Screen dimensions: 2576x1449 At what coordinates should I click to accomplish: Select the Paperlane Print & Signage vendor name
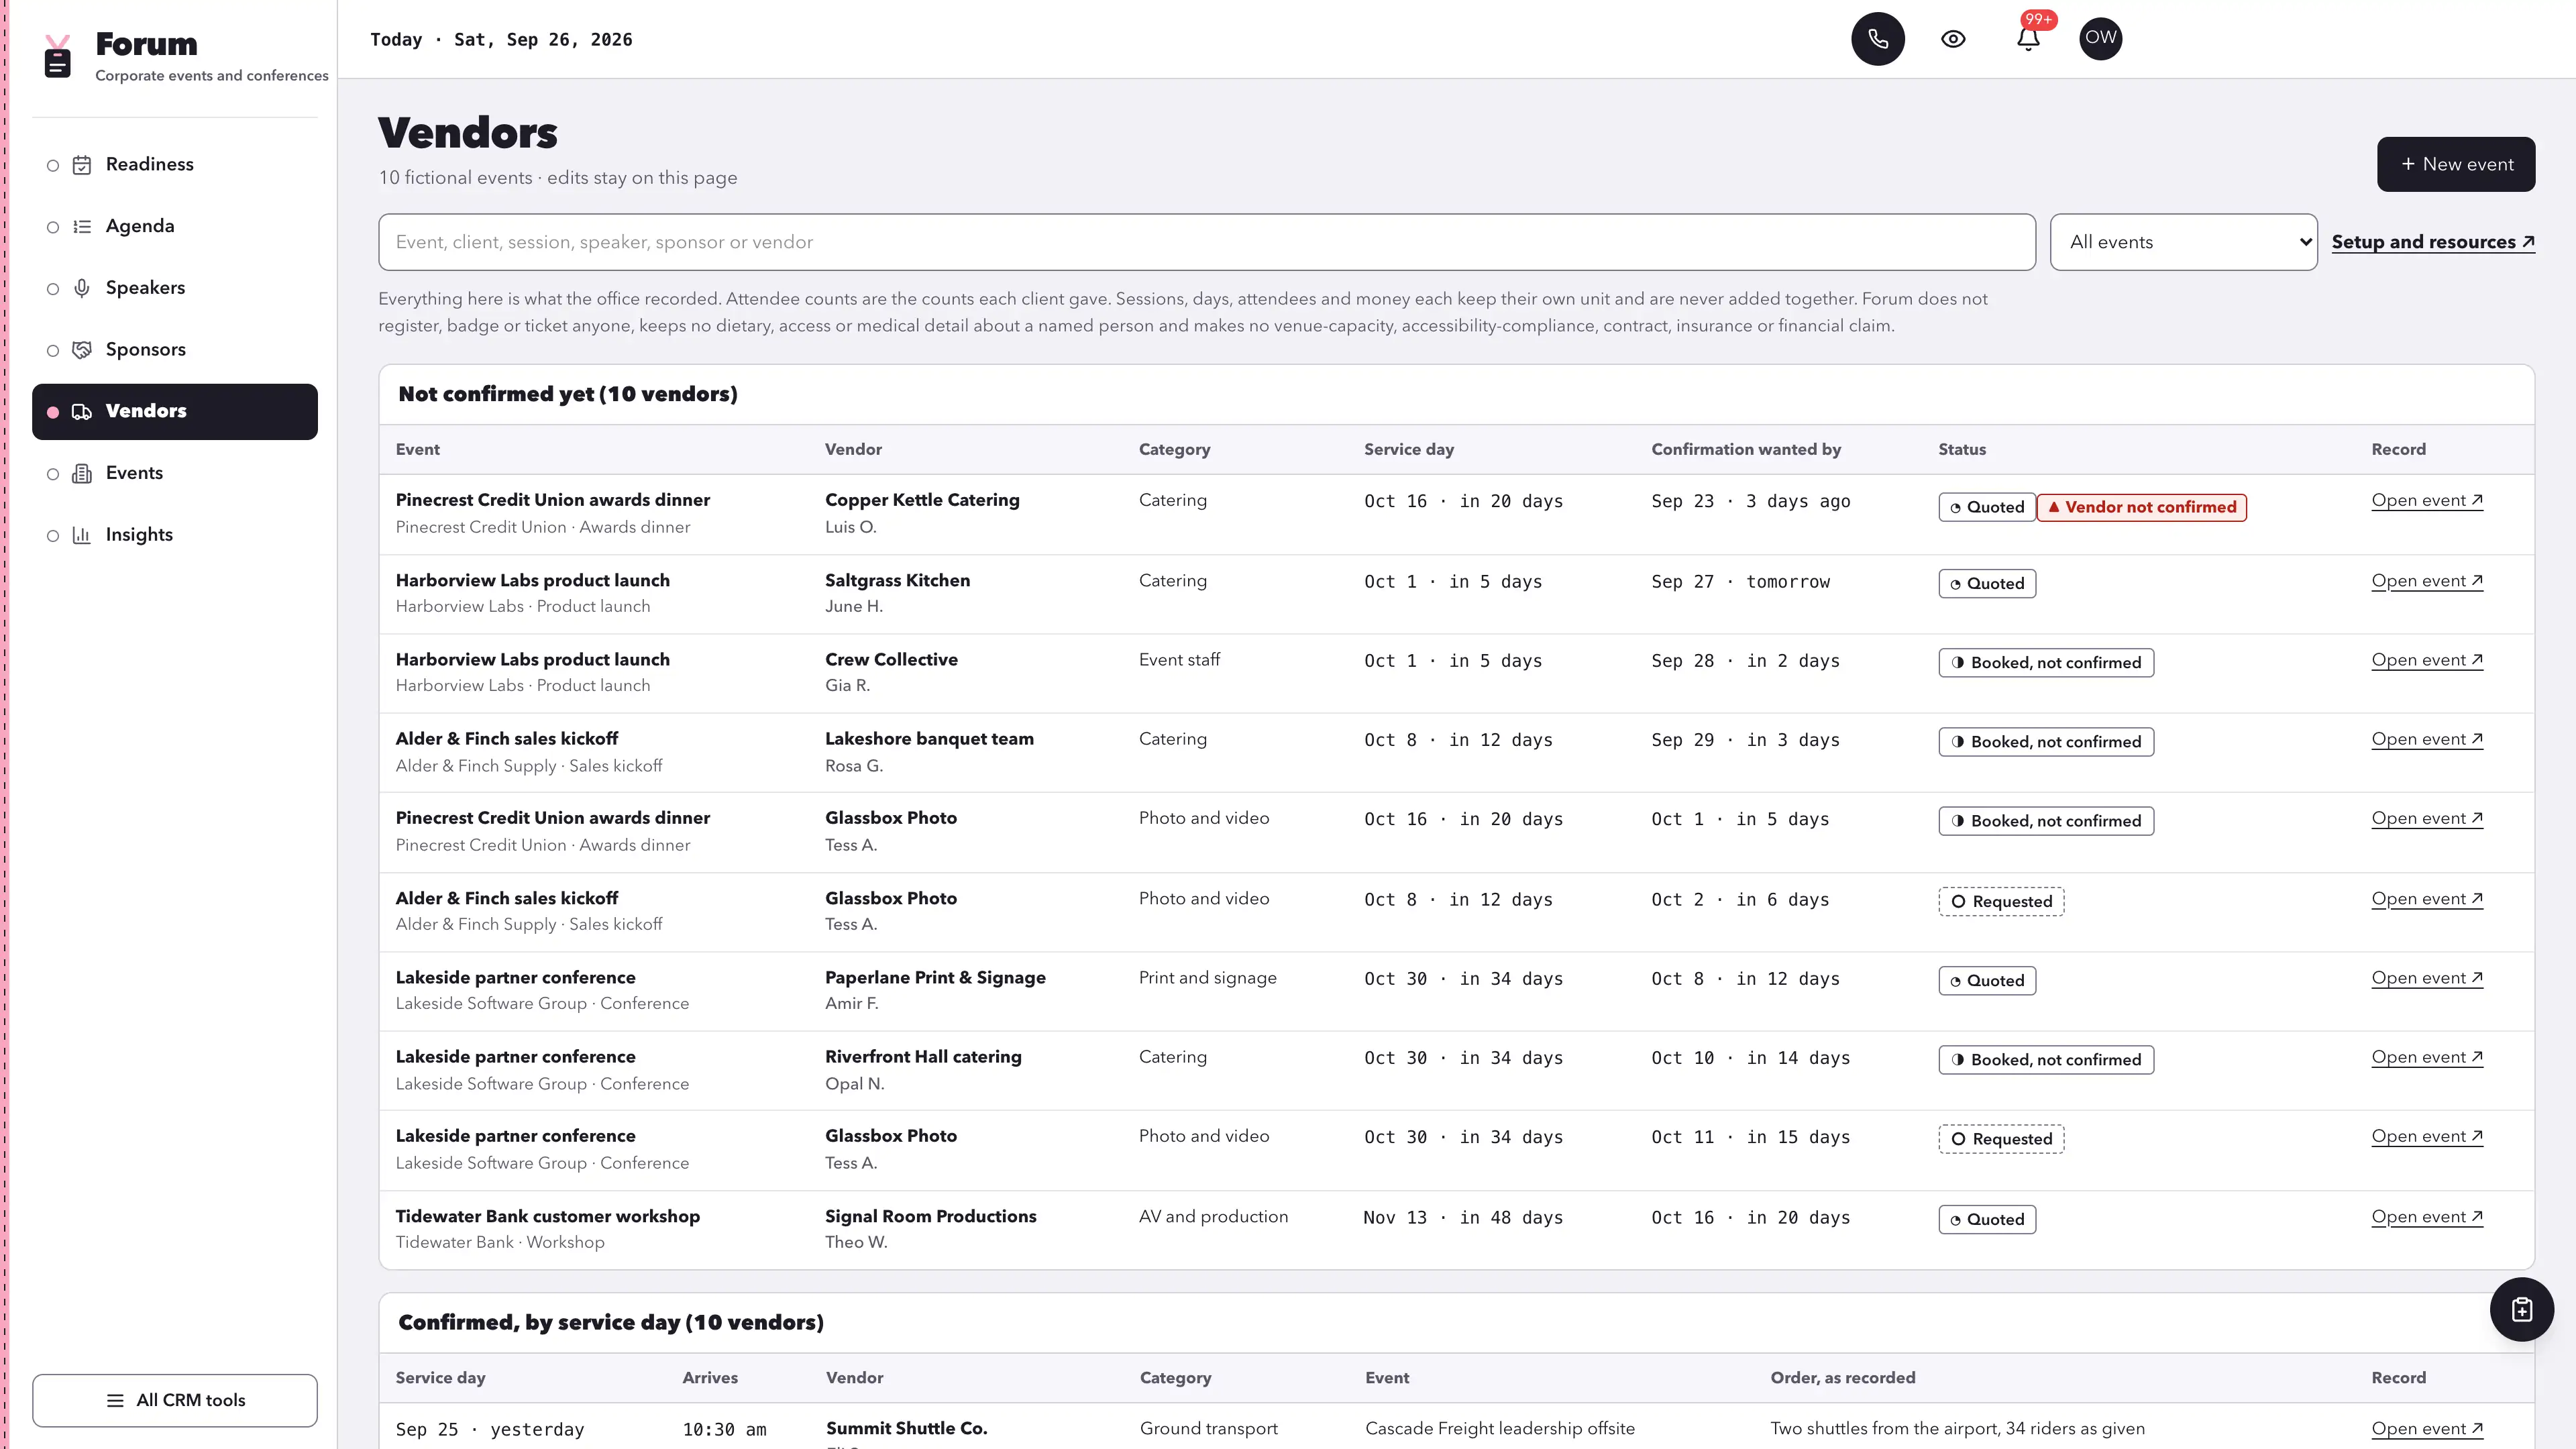point(935,977)
